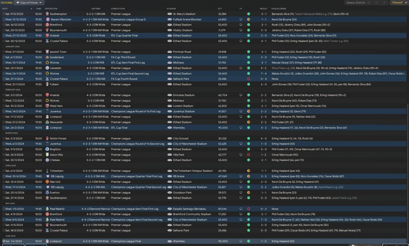Click goalscorer Wout Faes o.g. (28)
Screen dimensions: 409x246
[x=283, y=68]
